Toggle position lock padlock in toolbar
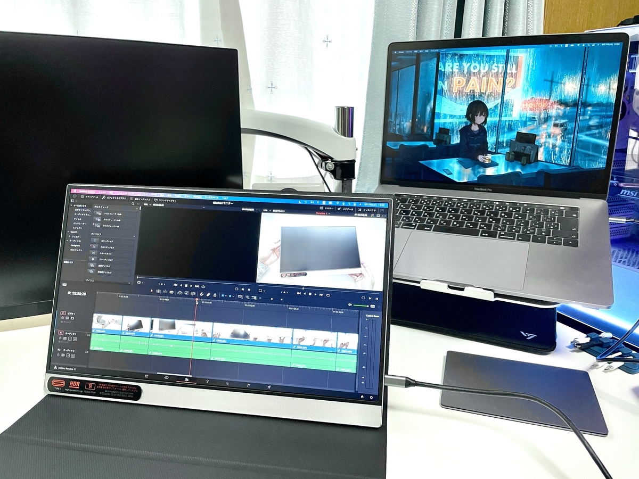Screen dimensions: 639x479 tap(214, 294)
